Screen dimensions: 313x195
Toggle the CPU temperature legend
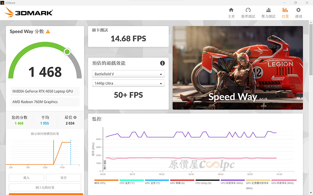coord(131,182)
